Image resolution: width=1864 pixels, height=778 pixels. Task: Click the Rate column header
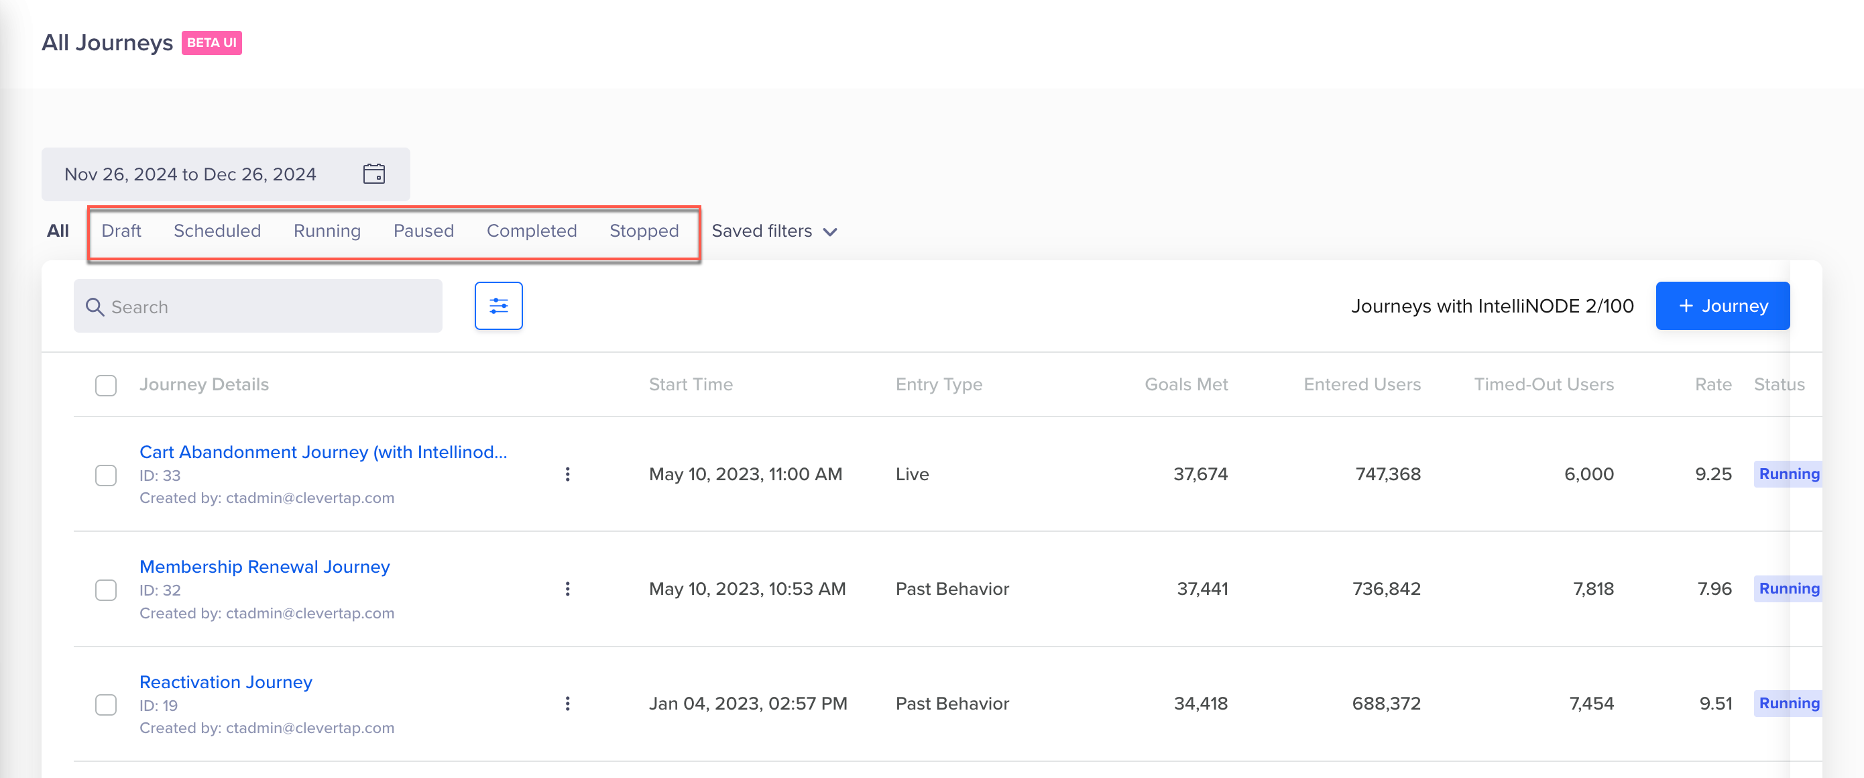point(1712,384)
